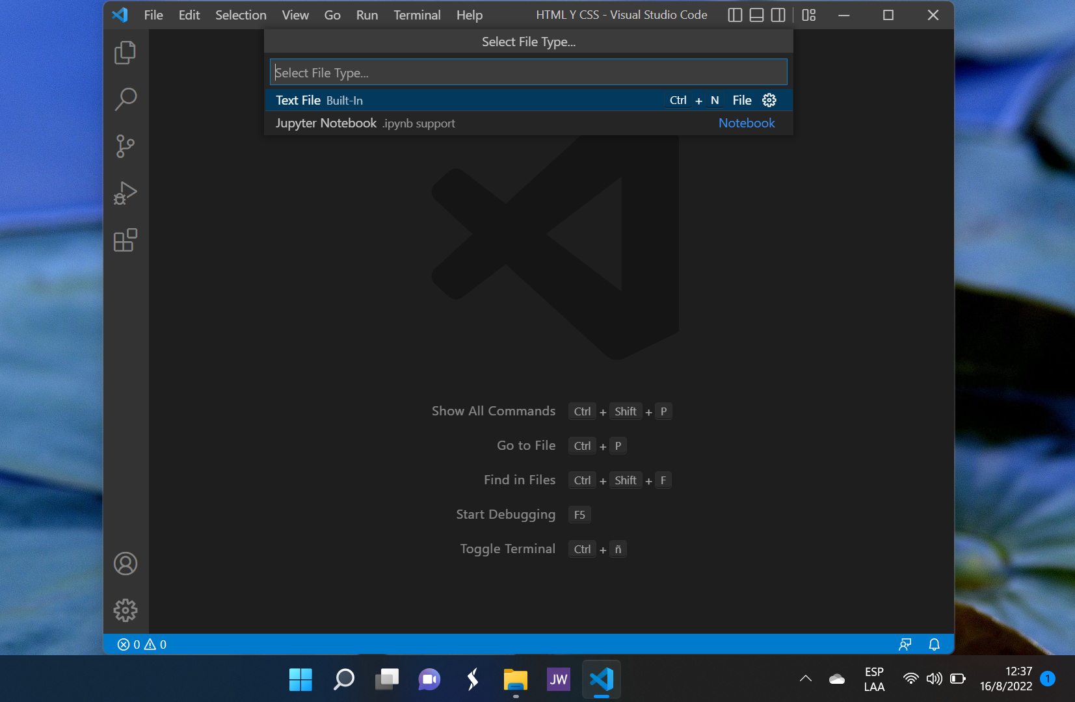Open the Help menu

tap(470, 15)
